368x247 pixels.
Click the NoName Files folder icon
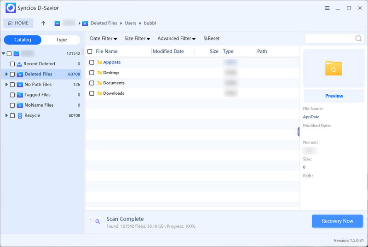pyautogui.click(x=20, y=105)
